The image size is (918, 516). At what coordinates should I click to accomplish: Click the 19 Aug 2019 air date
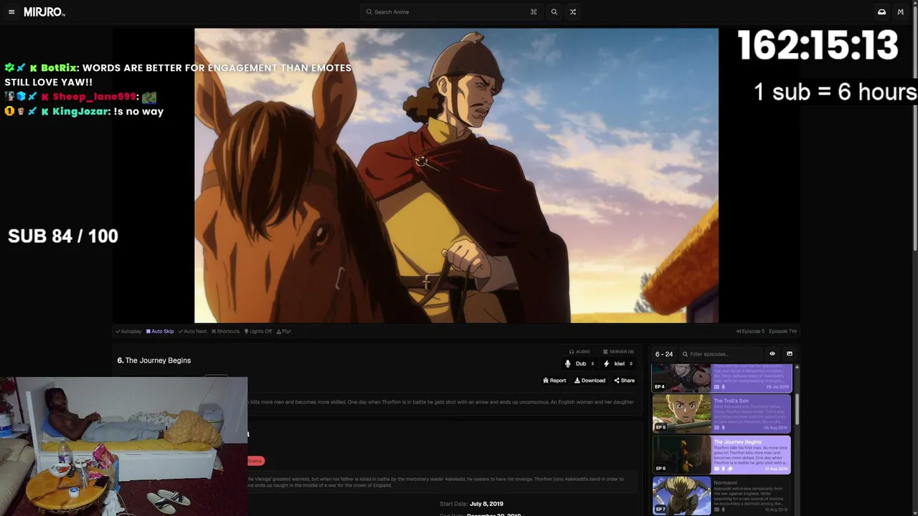pos(776,510)
